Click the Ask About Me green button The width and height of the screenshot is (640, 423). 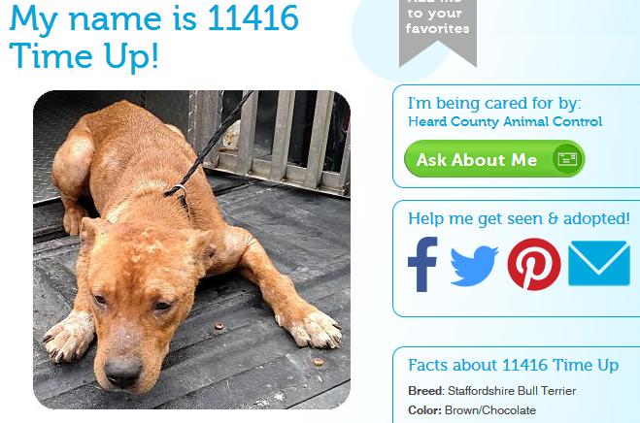click(494, 159)
